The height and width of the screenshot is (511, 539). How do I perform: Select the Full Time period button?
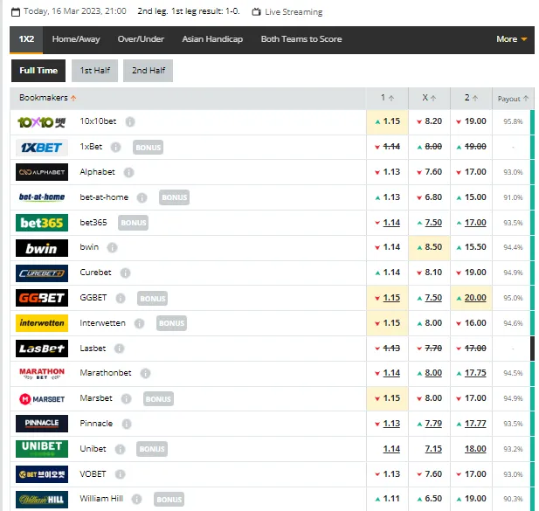tap(38, 71)
